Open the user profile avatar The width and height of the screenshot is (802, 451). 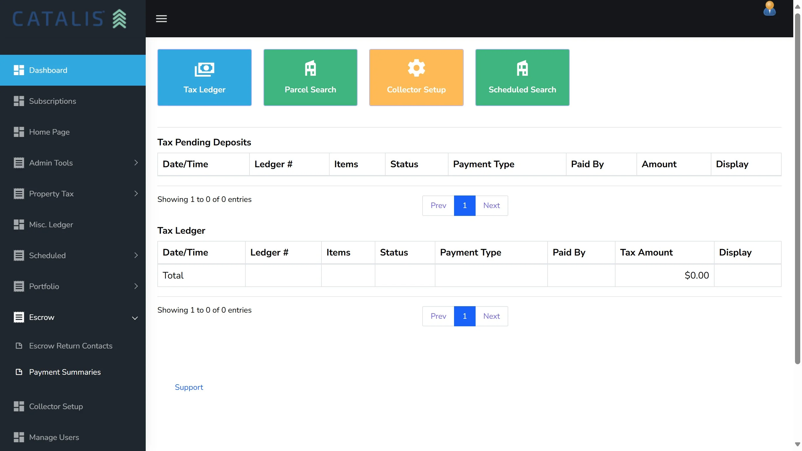pyautogui.click(x=769, y=8)
